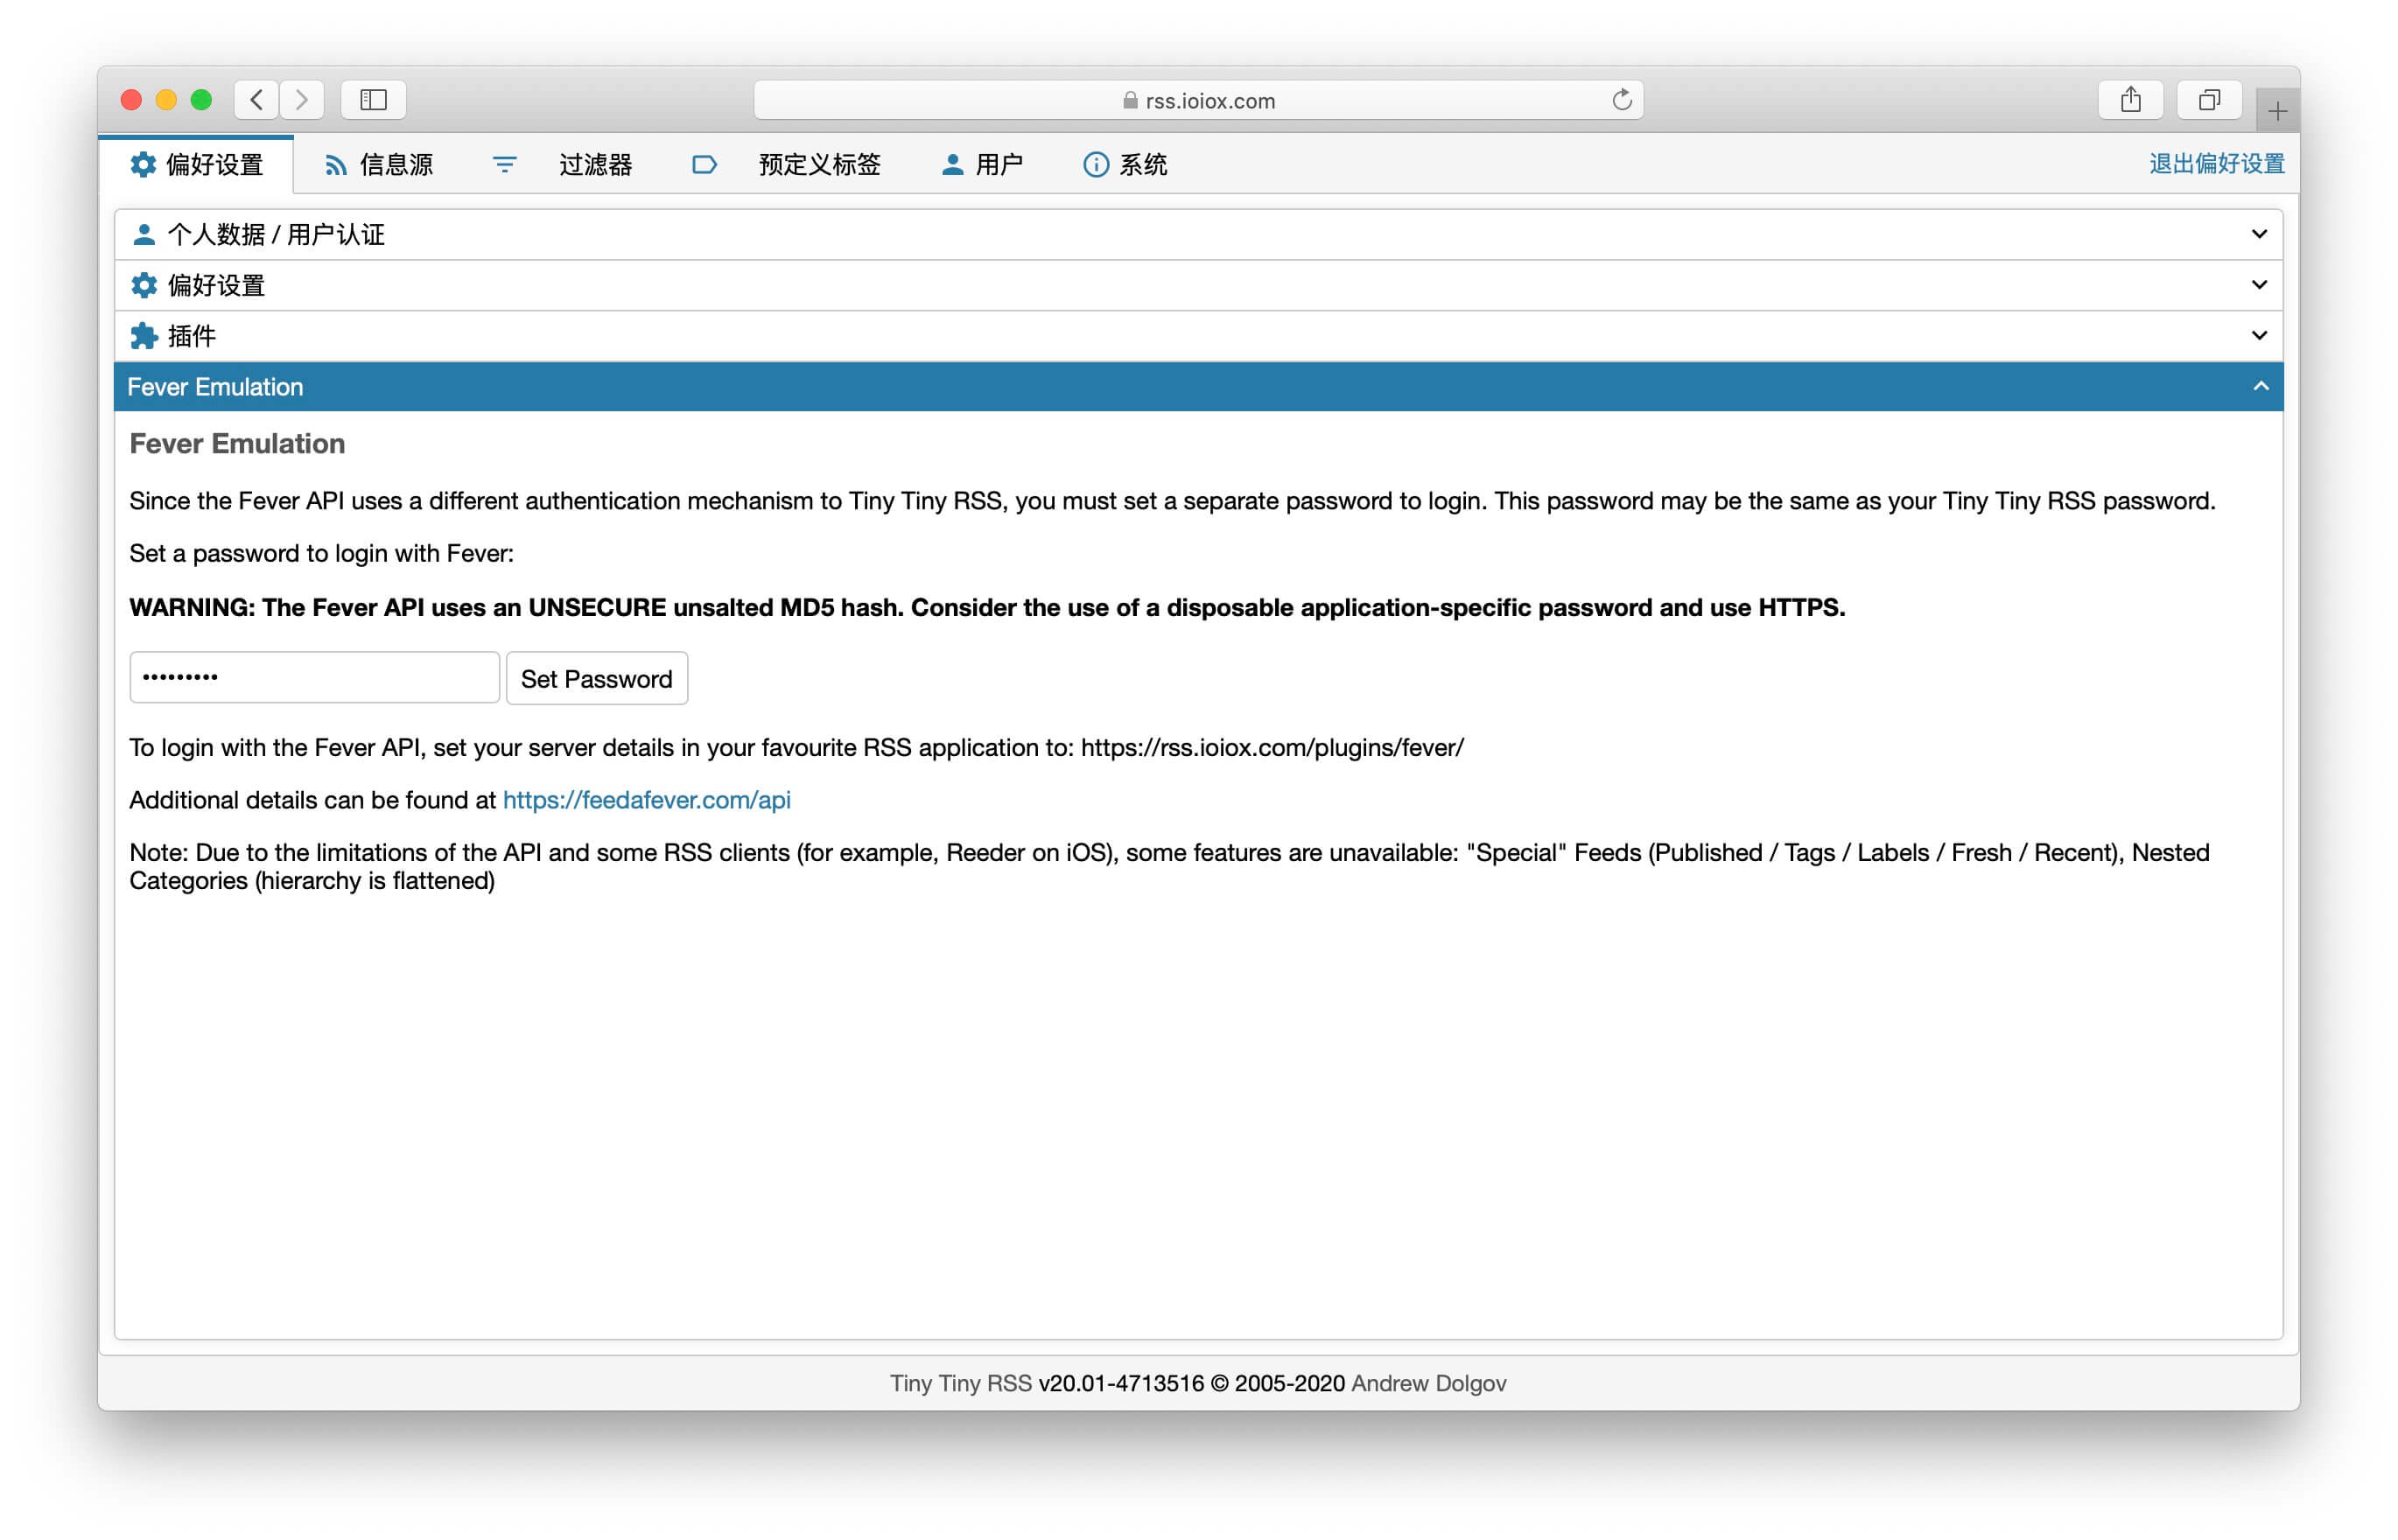Open the feedafever.com/api link
The image size is (2398, 1540).
coord(646,800)
